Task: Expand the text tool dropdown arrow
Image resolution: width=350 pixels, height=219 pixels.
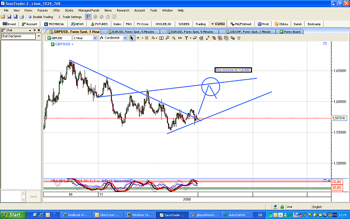Action: click(x=190, y=38)
